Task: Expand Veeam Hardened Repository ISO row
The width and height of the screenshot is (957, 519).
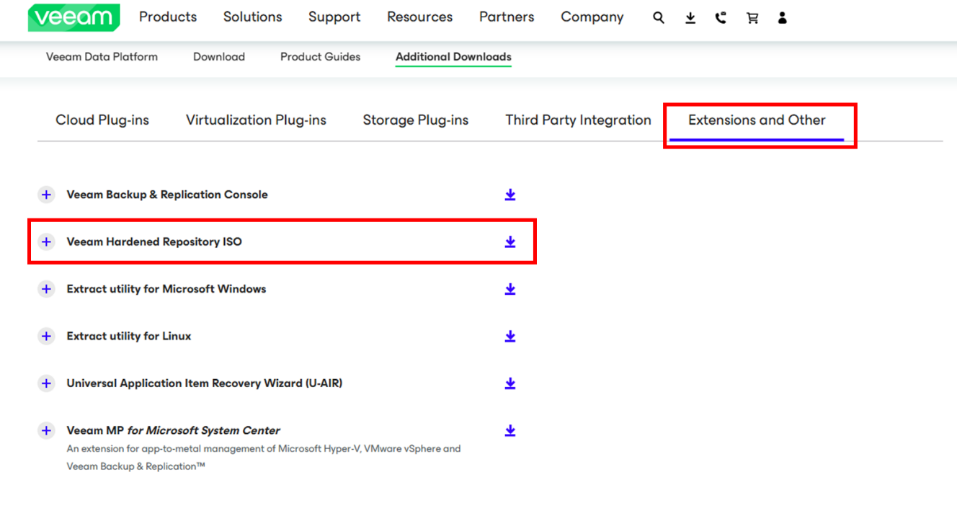Action: [46, 241]
